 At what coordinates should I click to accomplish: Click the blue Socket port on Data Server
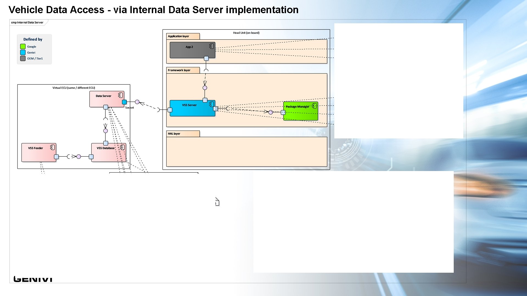coord(124,102)
